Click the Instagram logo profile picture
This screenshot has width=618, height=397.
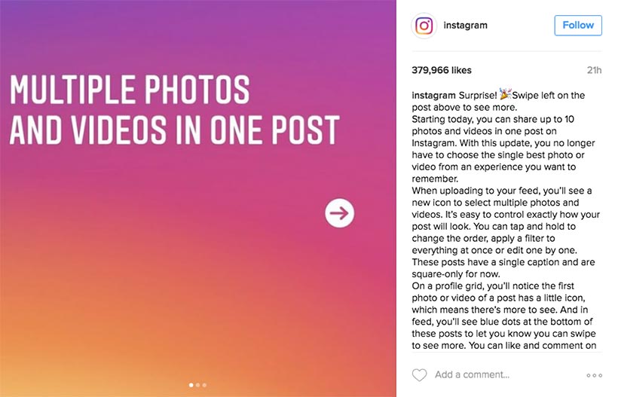click(x=424, y=26)
